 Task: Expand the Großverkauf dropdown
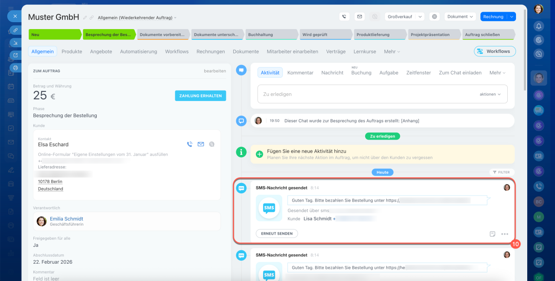(420, 16)
